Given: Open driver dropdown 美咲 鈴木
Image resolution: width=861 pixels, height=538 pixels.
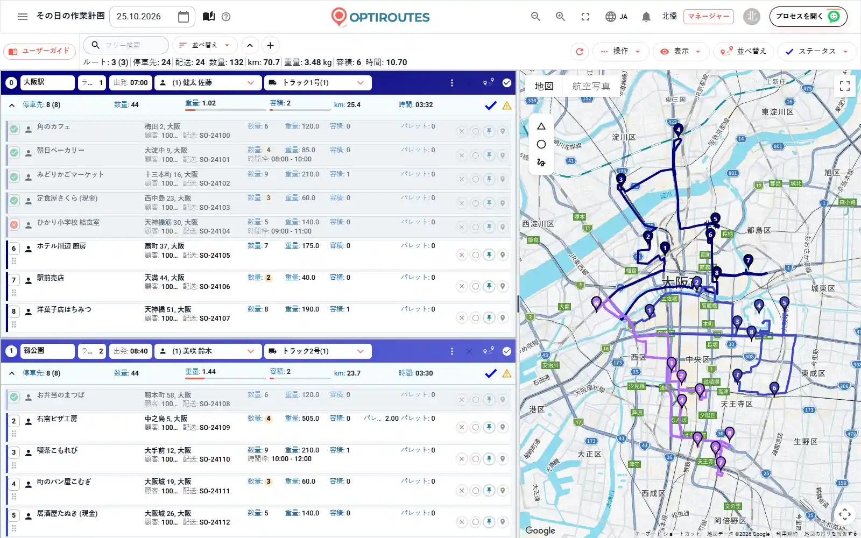Looking at the screenshot, I should pyautogui.click(x=207, y=351).
